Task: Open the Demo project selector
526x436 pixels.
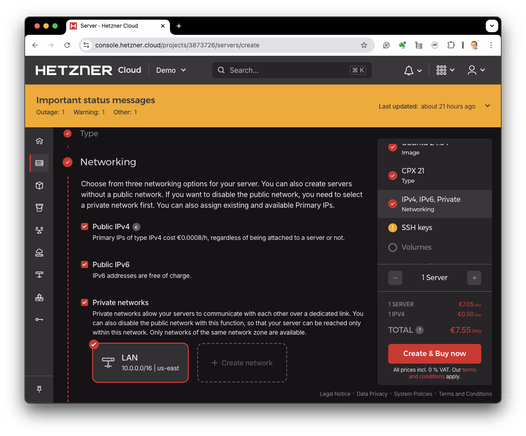Action: point(170,70)
